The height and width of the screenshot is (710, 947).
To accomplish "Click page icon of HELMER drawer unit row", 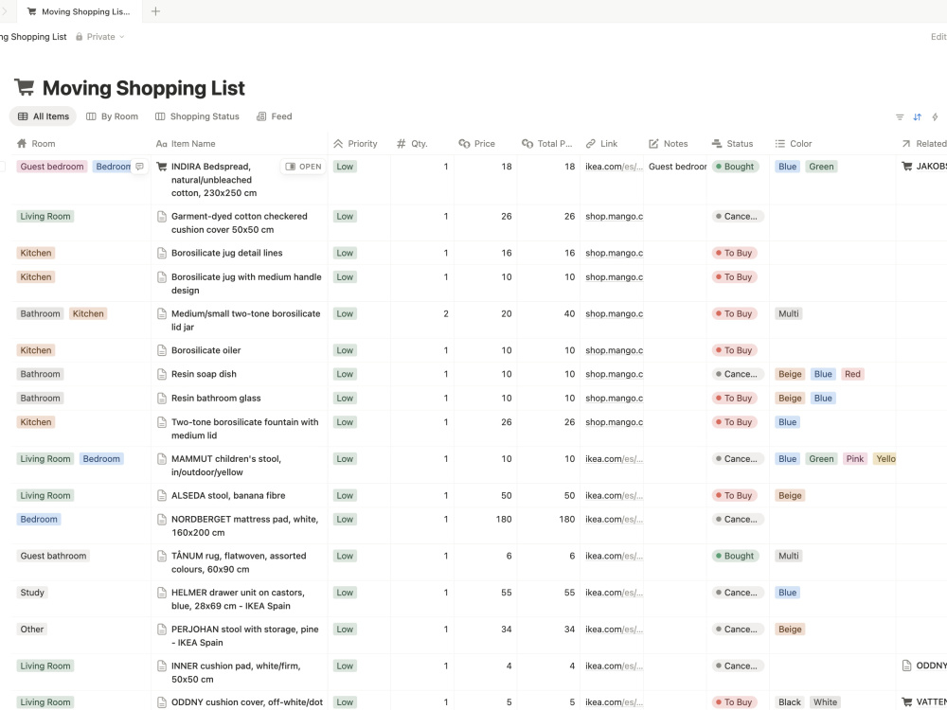I will (161, 593).
